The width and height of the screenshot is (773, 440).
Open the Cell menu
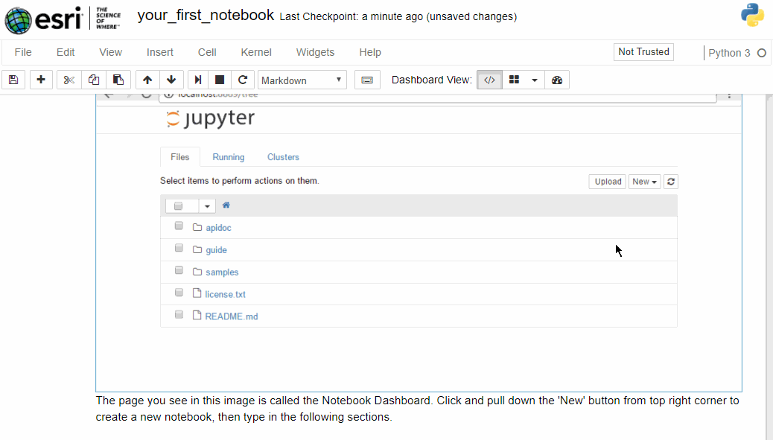click(207, 52)
